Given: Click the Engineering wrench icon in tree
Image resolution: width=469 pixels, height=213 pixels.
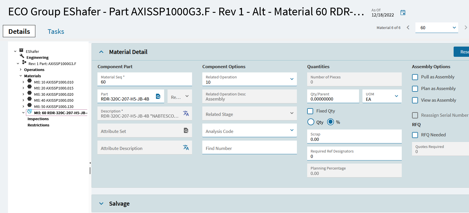Looking at the screenshot, I should pyautogui.click(x=22, y=56).
